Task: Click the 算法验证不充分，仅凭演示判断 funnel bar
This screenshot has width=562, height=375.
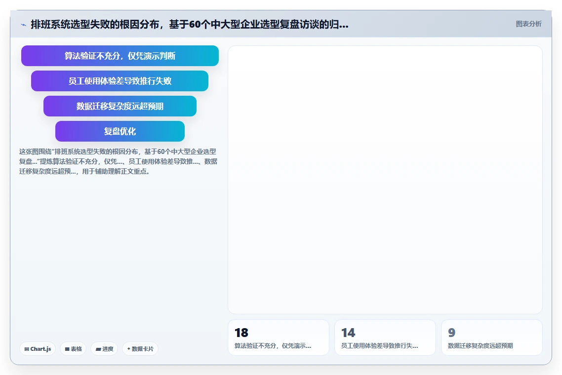Action: (x=120, y=56)
